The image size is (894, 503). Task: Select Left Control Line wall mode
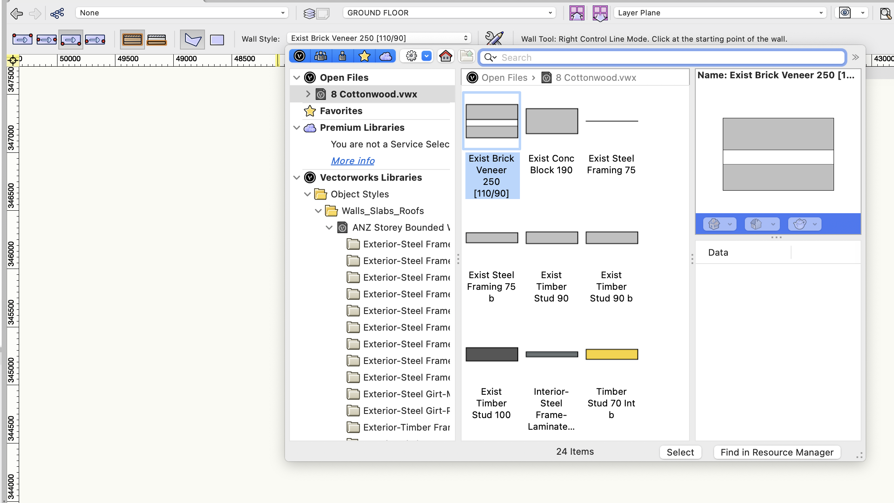click(22, 40)
